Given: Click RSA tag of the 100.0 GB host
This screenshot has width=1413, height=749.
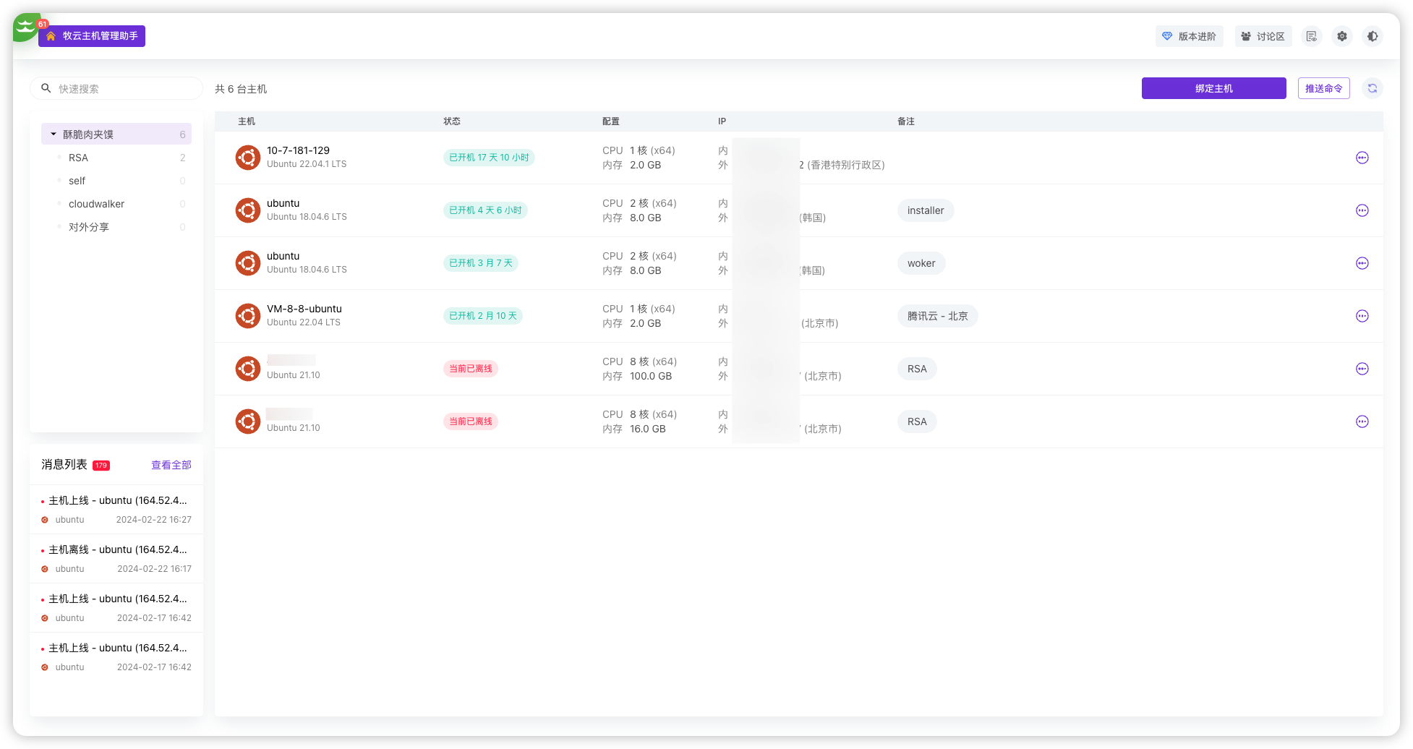Looking at the screenshot, I should click(917, 369).
